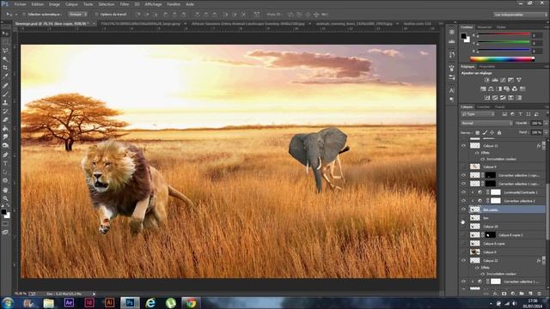Select the Horizontal Type tool
The height and width of the screenshot is (309, 550).
[6, 163]
